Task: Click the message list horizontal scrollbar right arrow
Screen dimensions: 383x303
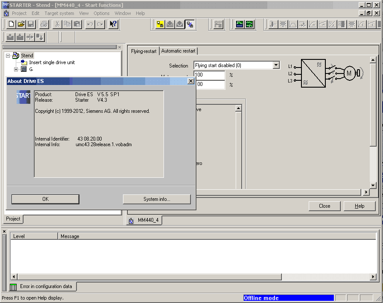Action: (x=373, y=277)
